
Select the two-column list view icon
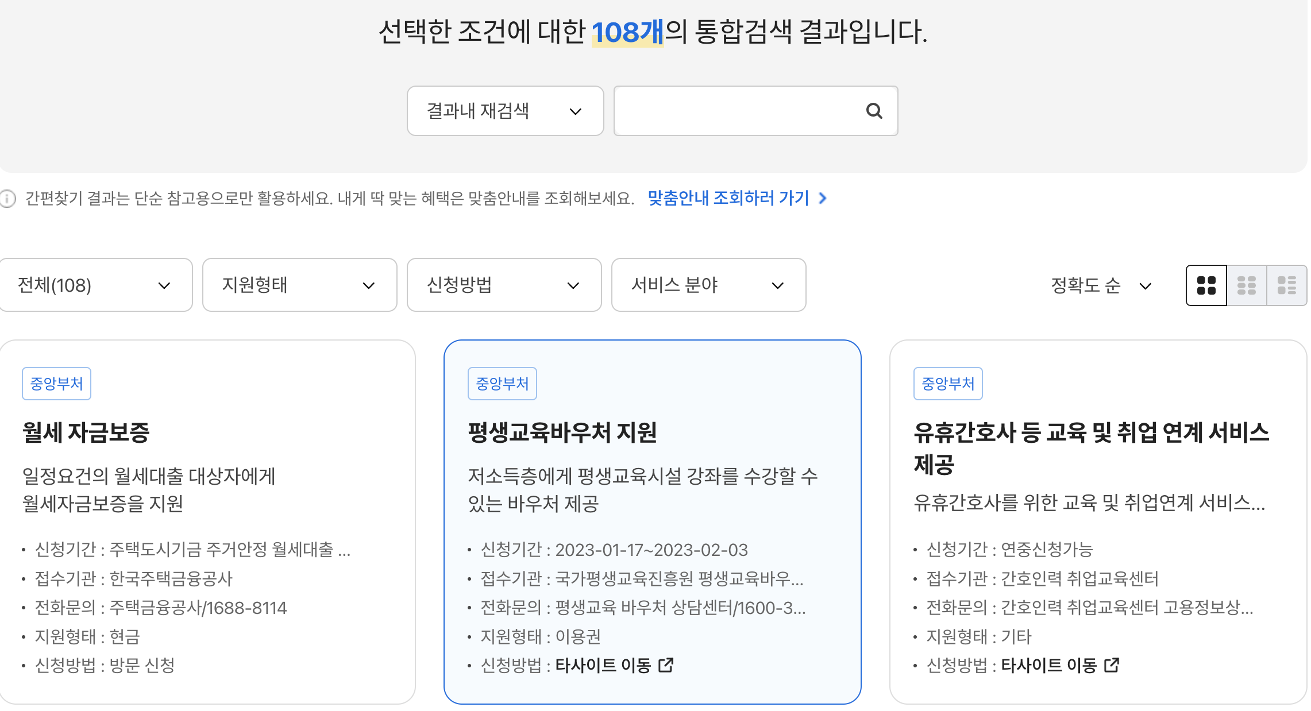click(x=1246, y=285)
